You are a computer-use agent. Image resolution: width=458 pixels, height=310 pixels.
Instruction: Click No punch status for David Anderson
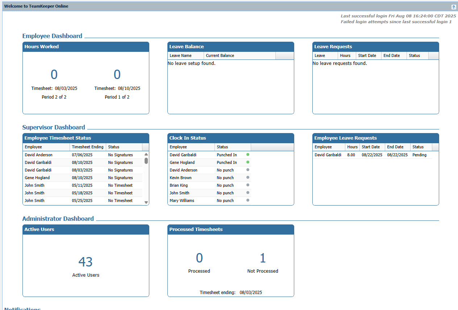pos(225,170)
